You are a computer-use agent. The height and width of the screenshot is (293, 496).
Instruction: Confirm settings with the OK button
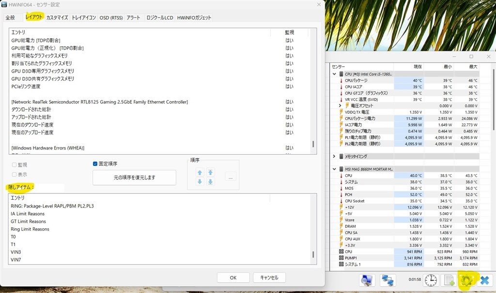click(233, 278)
